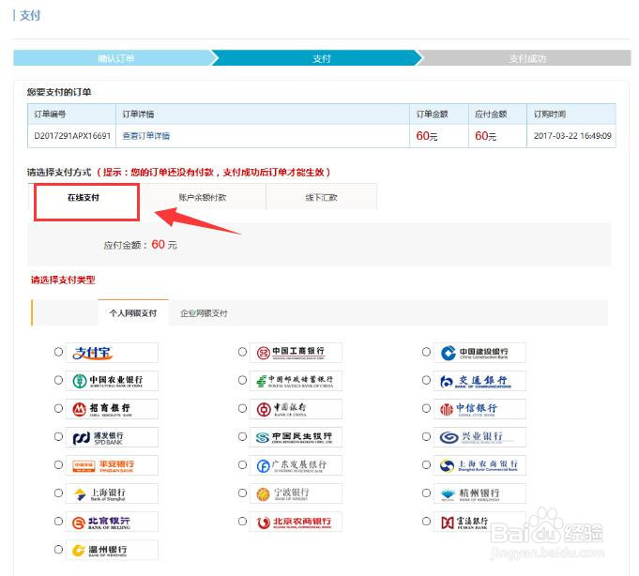Click the 上海农商银行 logo
The image size is (639, 576).
pyautogui.click(x=479, y=465)
